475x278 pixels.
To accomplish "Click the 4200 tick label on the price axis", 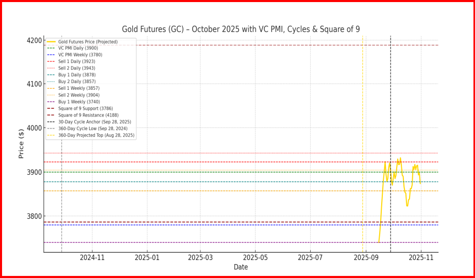I will pos(33,41).
